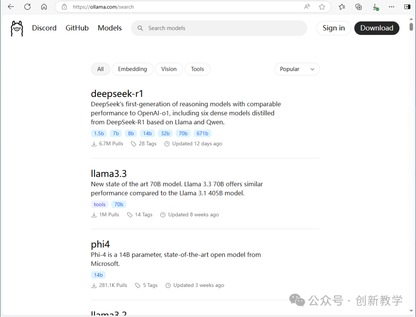Select deepseek-r1 32b size tag

(x=165, y=133)
